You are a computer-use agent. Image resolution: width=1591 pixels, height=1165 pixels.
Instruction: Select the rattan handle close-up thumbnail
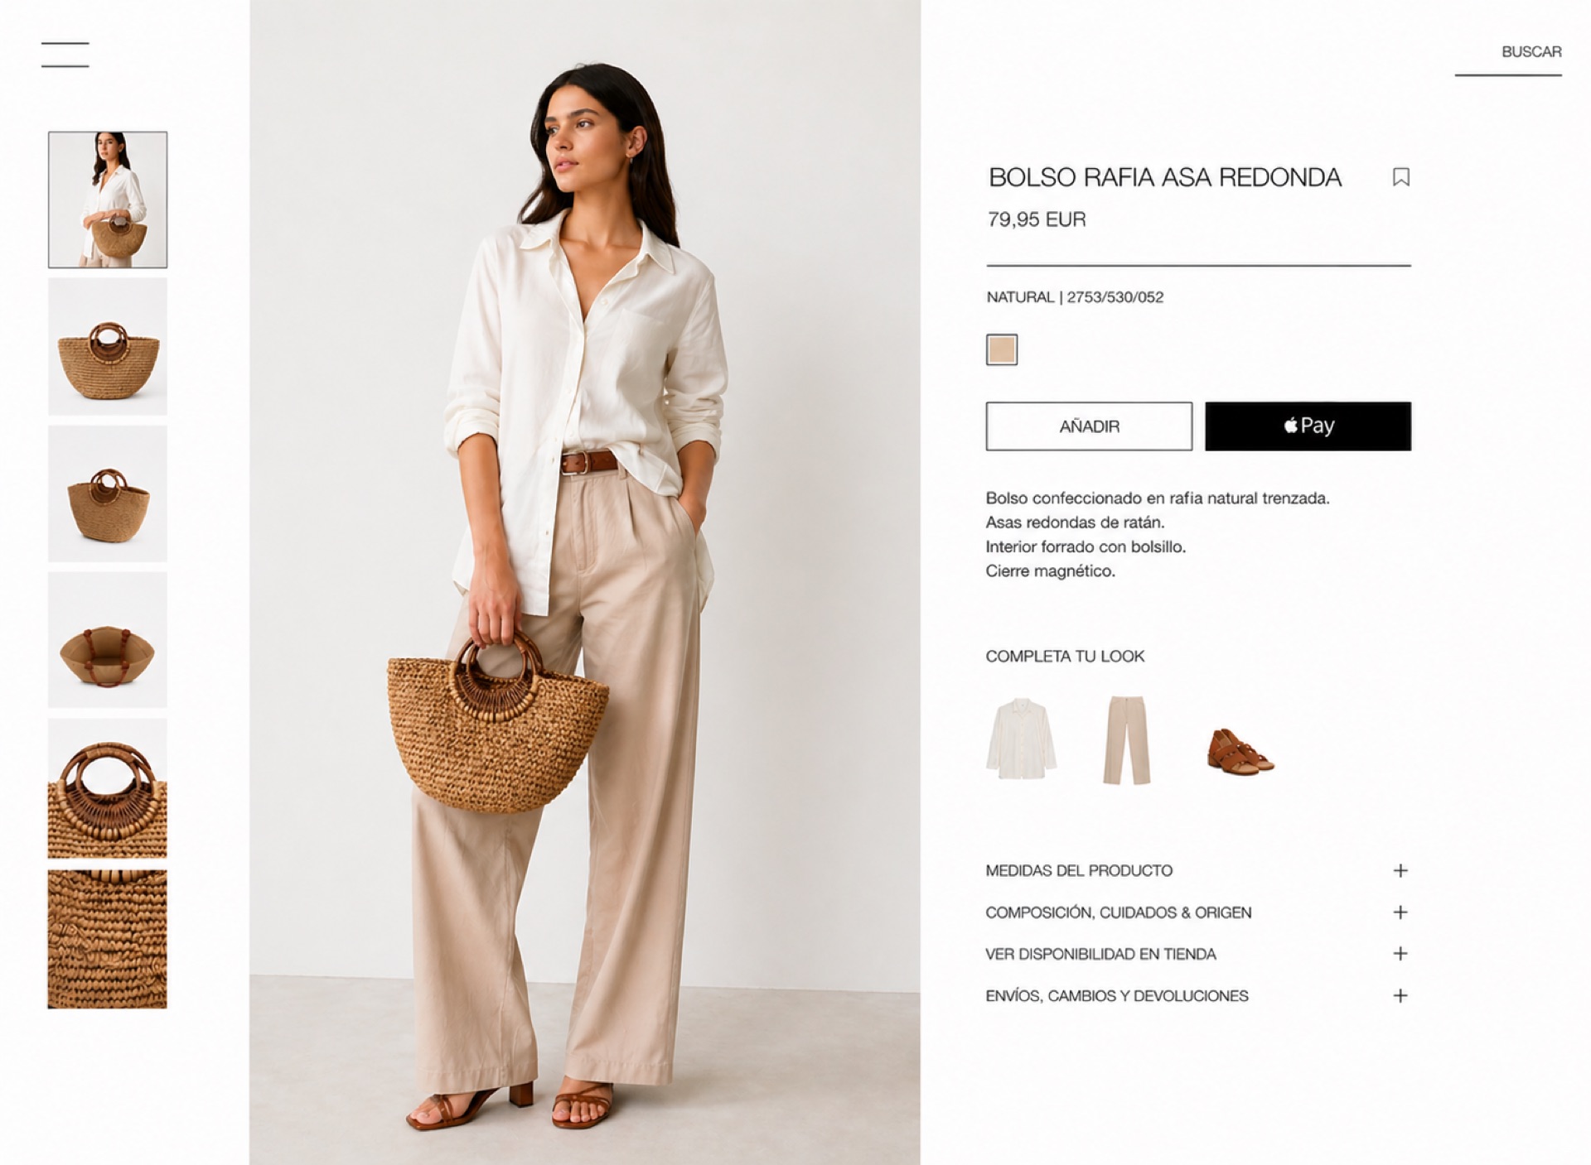click(x=108, y=788)
